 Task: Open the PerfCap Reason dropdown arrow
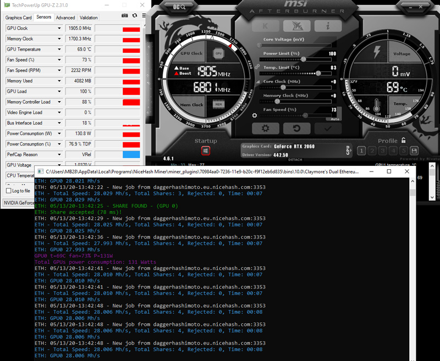tap(59, 154)
